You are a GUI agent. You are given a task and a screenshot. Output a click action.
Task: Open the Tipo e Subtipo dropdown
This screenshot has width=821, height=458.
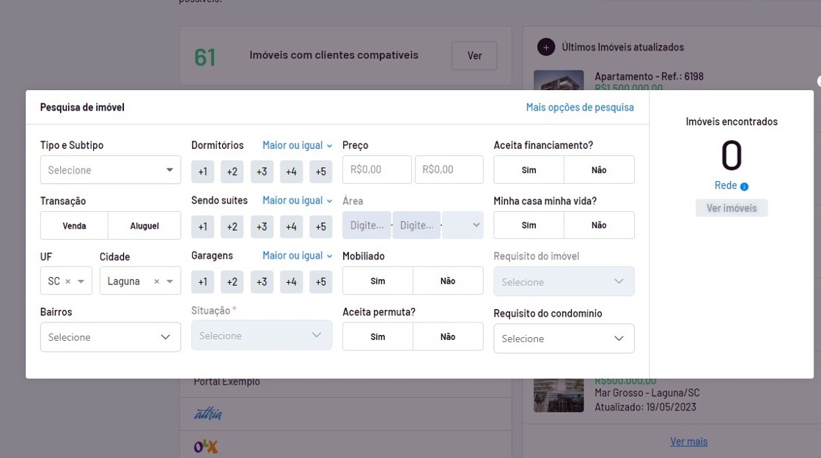(110, 170)
